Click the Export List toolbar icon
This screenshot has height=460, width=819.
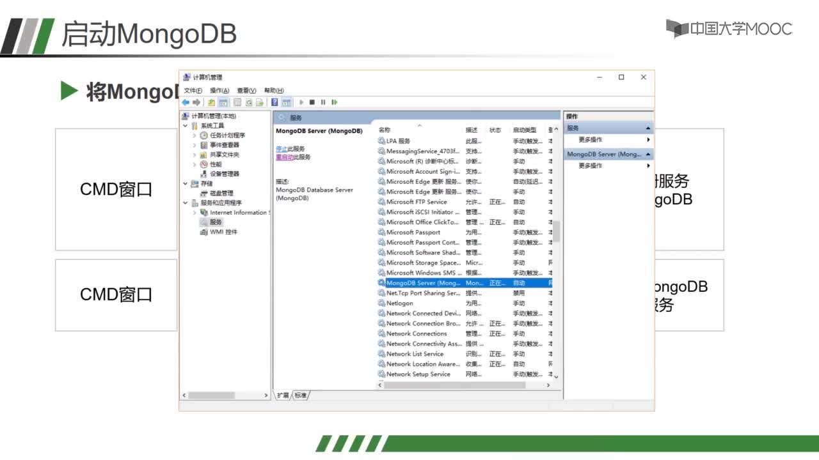tap(260, 102)
